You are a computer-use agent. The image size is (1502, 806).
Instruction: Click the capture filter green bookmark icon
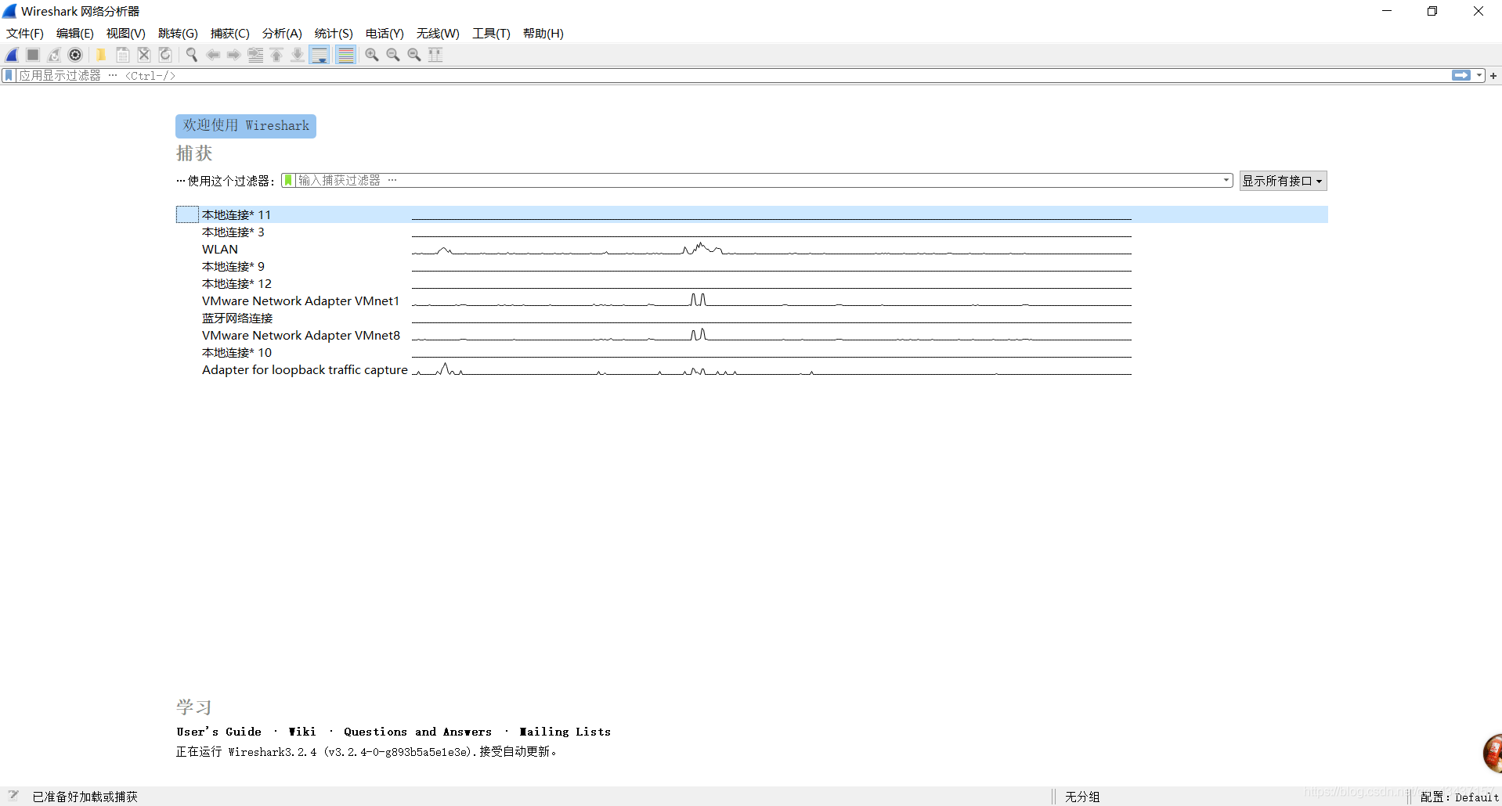288,181
